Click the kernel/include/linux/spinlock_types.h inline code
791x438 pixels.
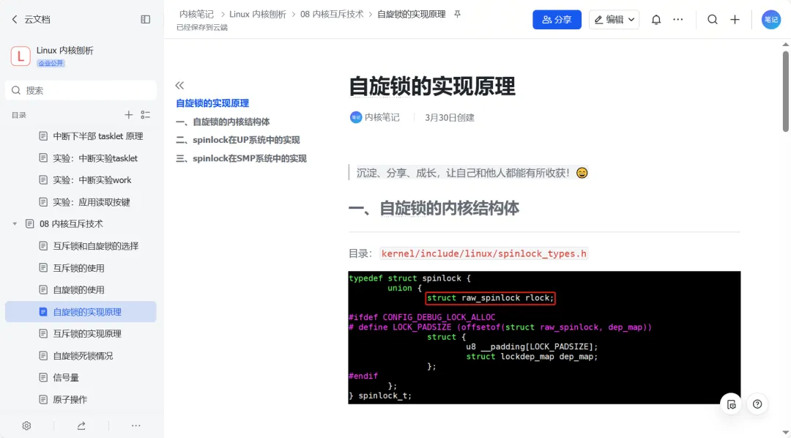pos(484,253)
